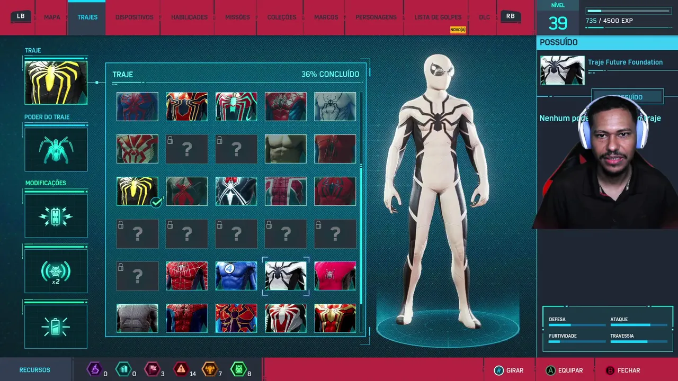The image size is (678, 381).
Task: Select the highlighted Future Foundation white suit thumbnail
Action: click(x=286, y=276)
